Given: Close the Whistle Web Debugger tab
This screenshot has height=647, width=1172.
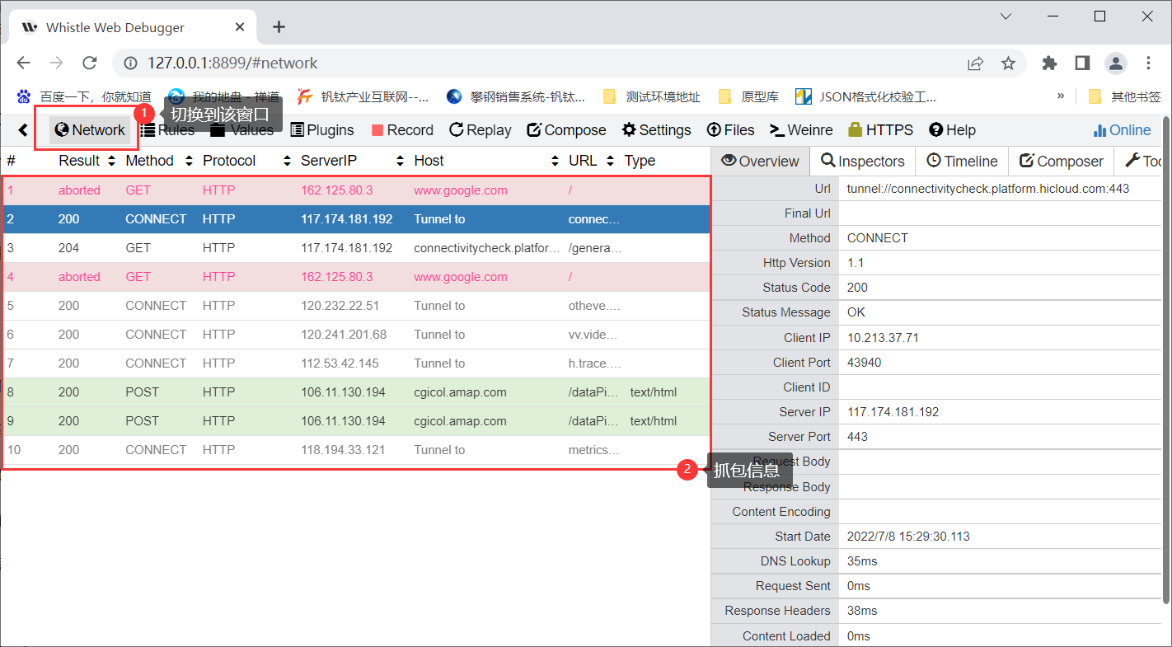Looking at the screenshot, I should point(240,27).
